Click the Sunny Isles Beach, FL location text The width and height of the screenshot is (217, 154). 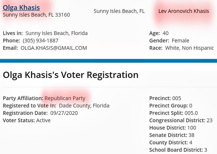click(x=119, y=11)
